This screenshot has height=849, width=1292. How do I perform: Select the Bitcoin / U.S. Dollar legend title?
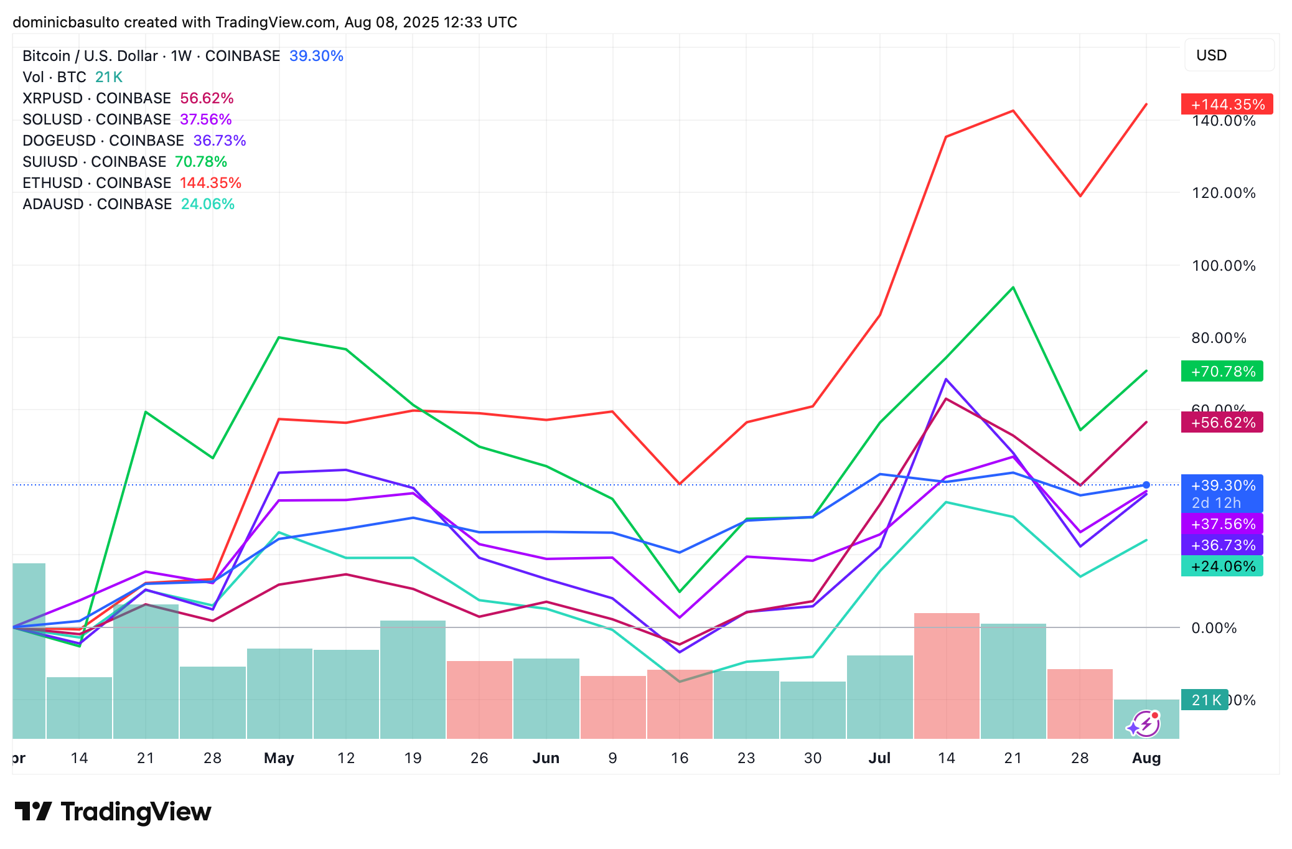151,56
